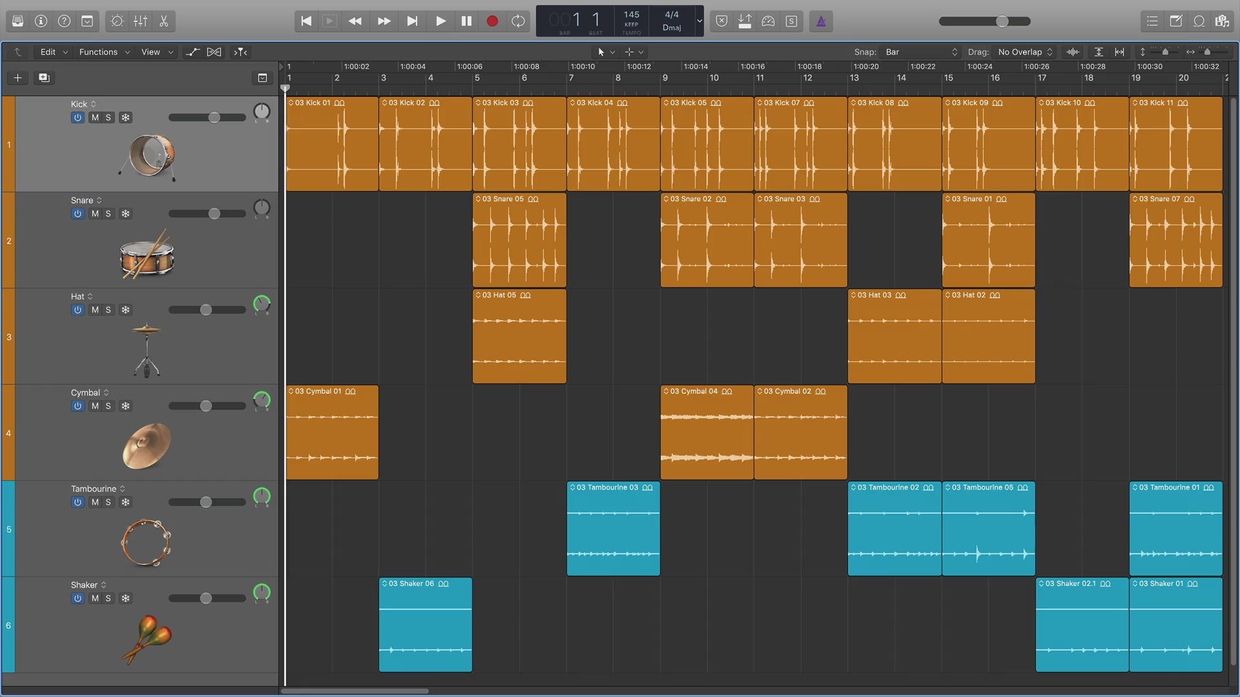Viewport: 1240px width, 697px height.
Task: Open Quick Help question mark icon
Action: [64, 21]
